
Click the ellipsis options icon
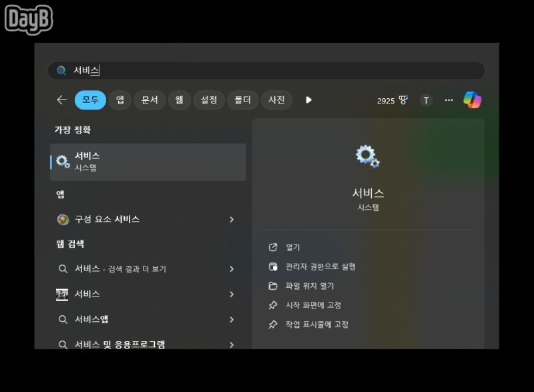click(449, 100)
